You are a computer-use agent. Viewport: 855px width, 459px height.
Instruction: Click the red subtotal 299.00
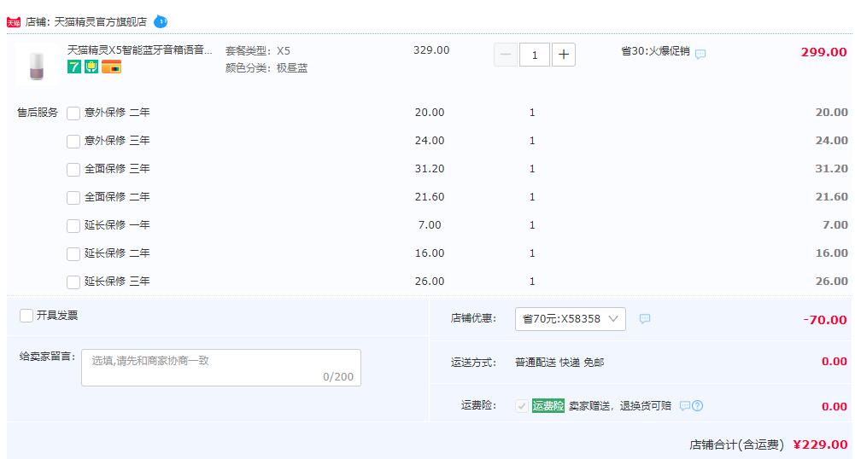(x=824, y=52)
